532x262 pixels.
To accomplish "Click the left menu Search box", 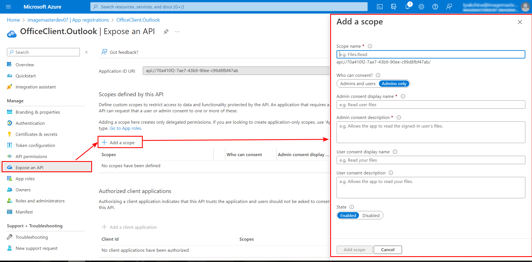I will [43, 52].
